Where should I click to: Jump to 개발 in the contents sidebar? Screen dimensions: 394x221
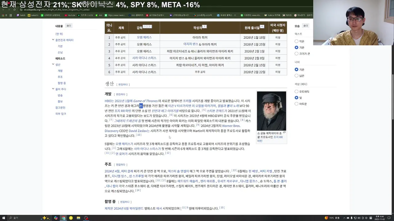point(60,71)
